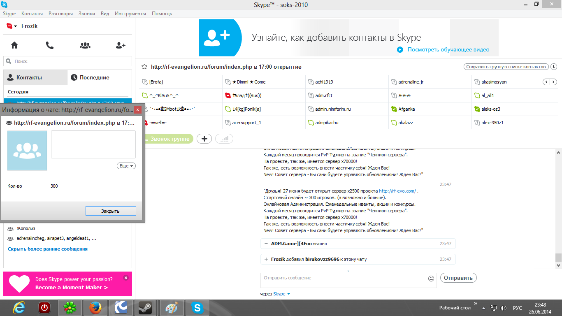Image resolution: width=562 pixels, height=316 pixels.
Task: Open the Вид menu
Action: [x=105, y=14]
